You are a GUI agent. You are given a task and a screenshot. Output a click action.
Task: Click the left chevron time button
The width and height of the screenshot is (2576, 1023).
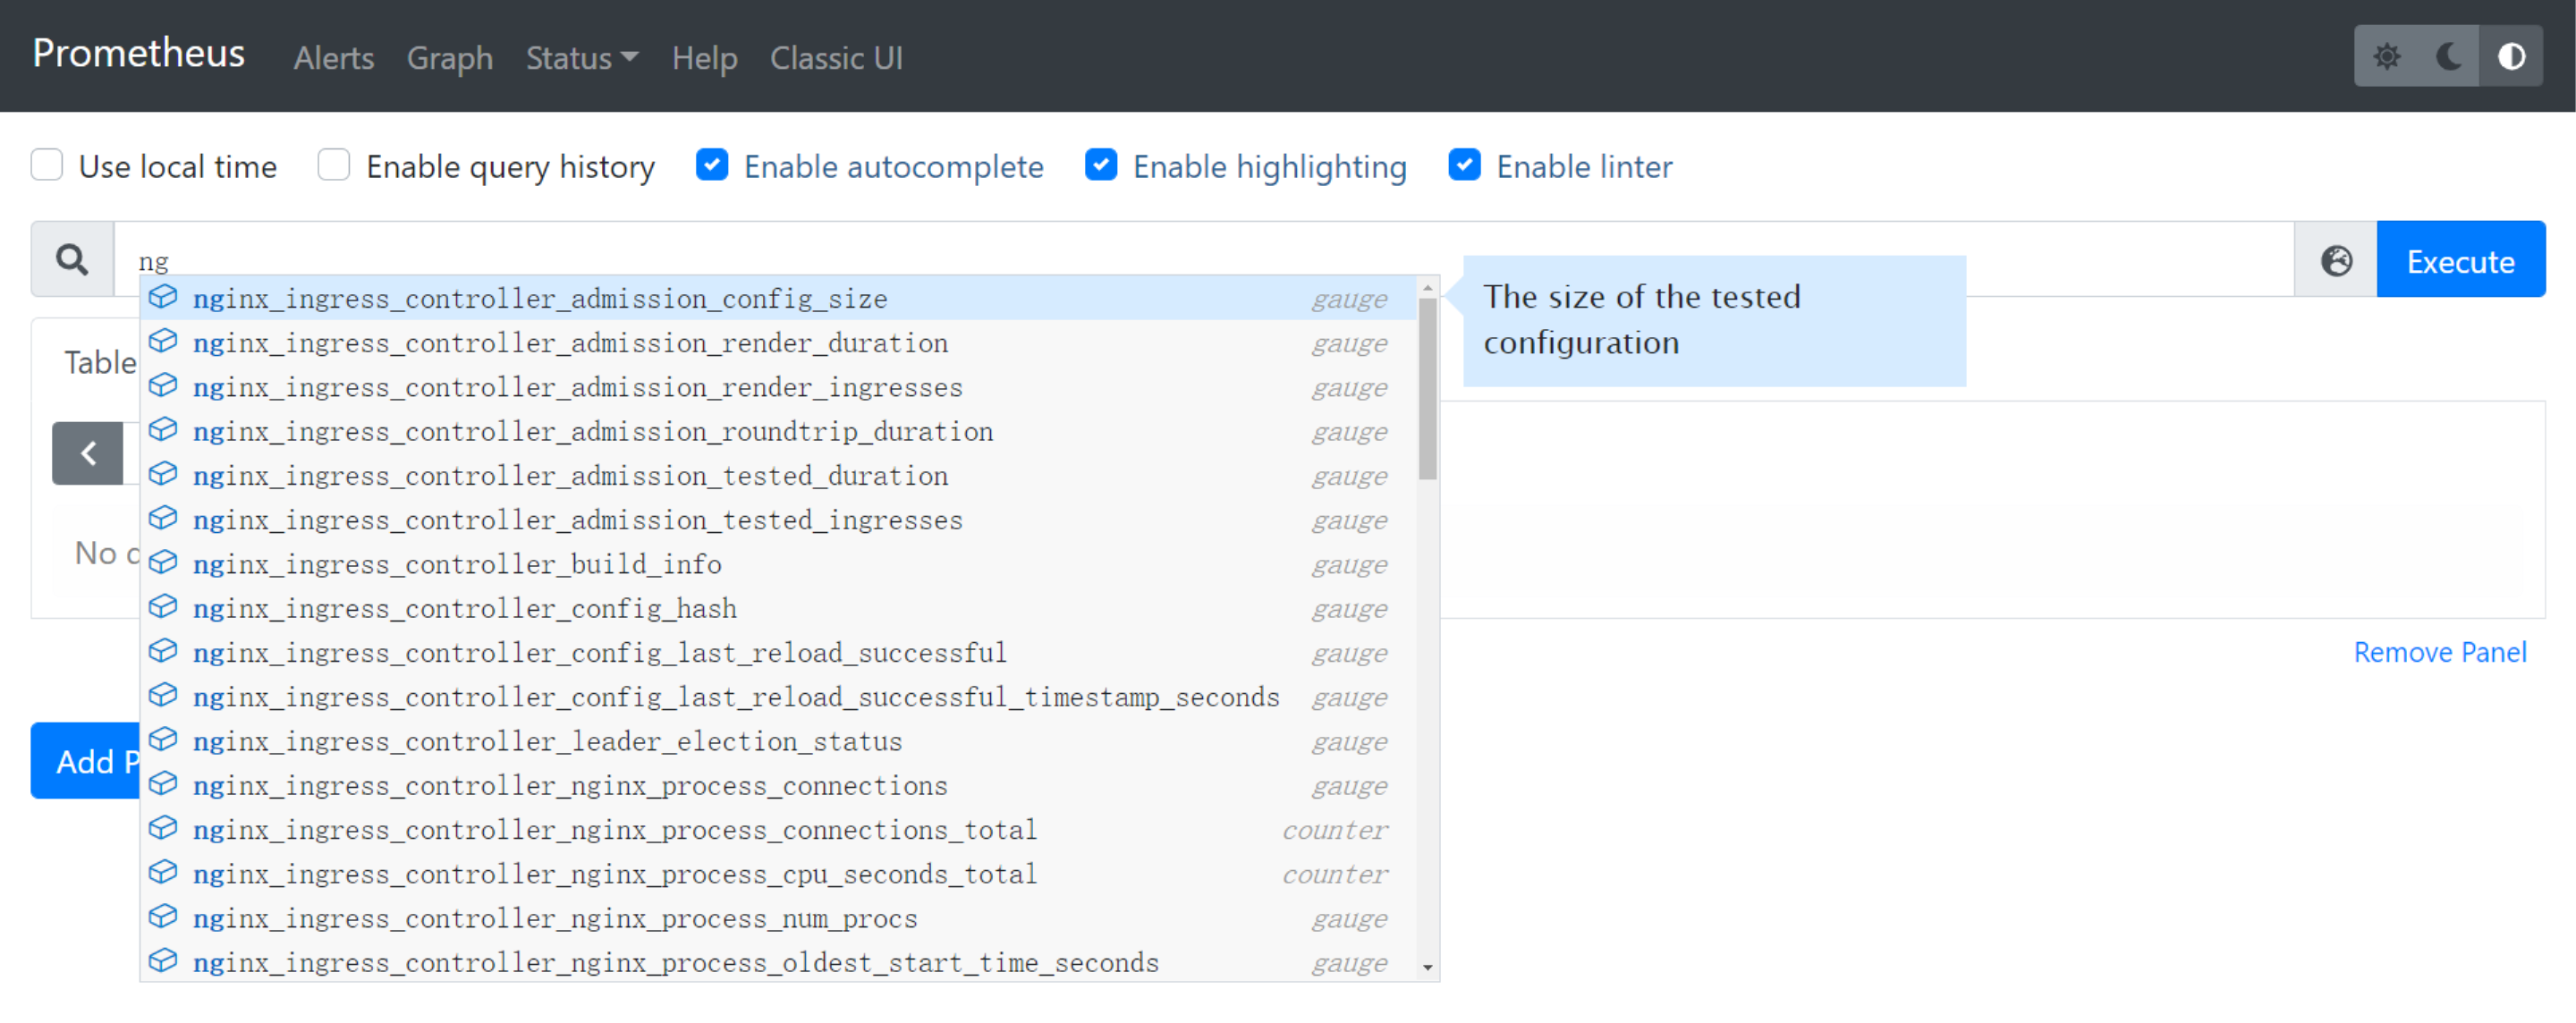click(88, 453)
